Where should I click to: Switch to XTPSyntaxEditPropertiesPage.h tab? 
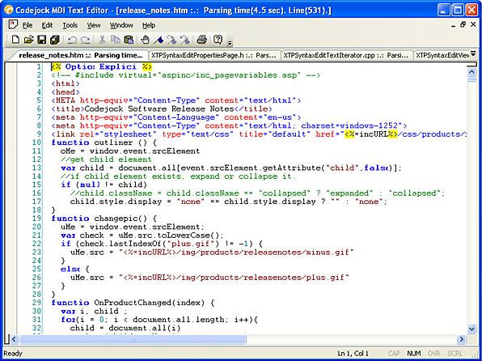(214, 56)
